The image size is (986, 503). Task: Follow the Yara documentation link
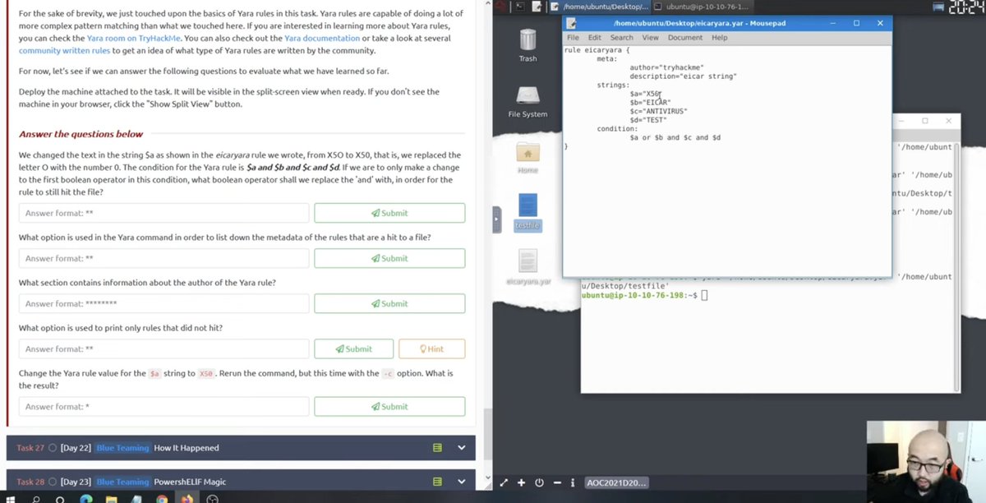click(322, 38)
